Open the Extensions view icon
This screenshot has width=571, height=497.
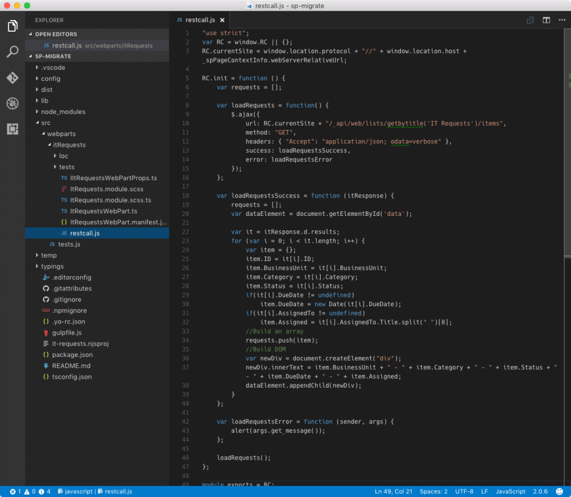click(x=12, y=129)
